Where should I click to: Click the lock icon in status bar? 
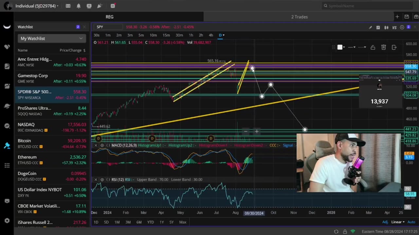(x=345, y=231)
